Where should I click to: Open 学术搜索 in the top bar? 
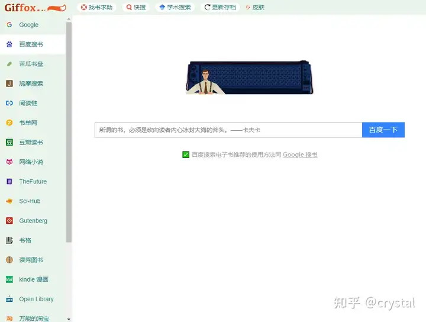pos(175,7)
